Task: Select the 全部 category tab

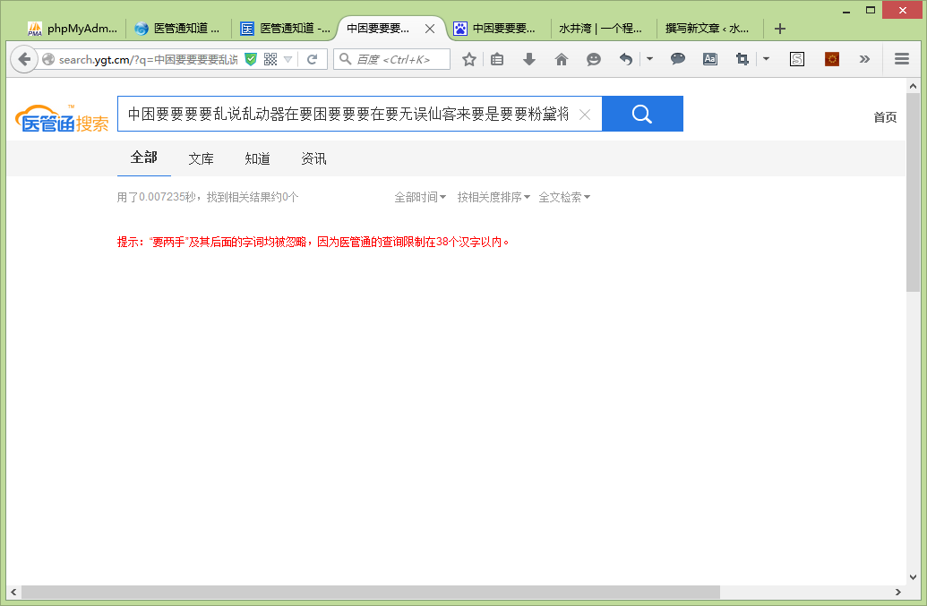Action: coord(143,158)
